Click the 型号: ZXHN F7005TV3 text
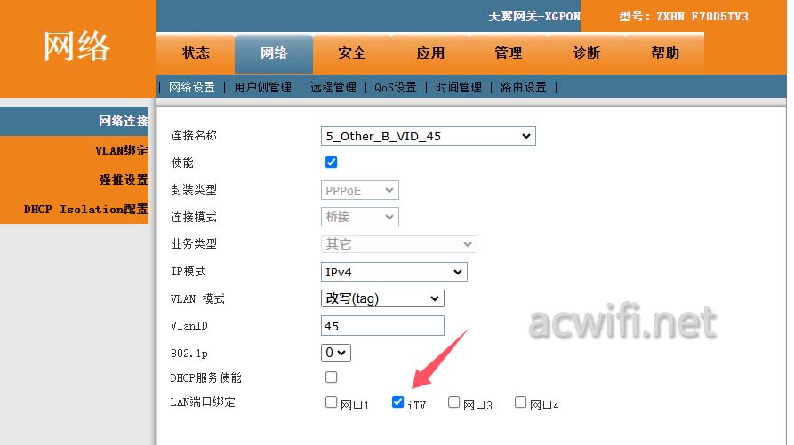 tap(684, 17)
